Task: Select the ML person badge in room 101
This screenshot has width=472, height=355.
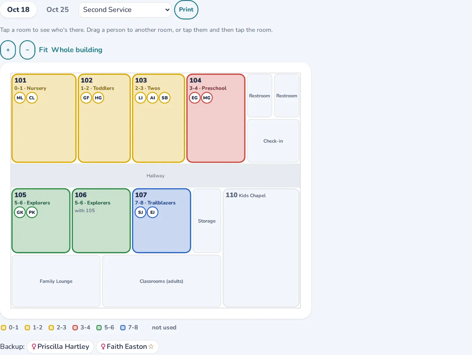Action: tap(20, 98)
